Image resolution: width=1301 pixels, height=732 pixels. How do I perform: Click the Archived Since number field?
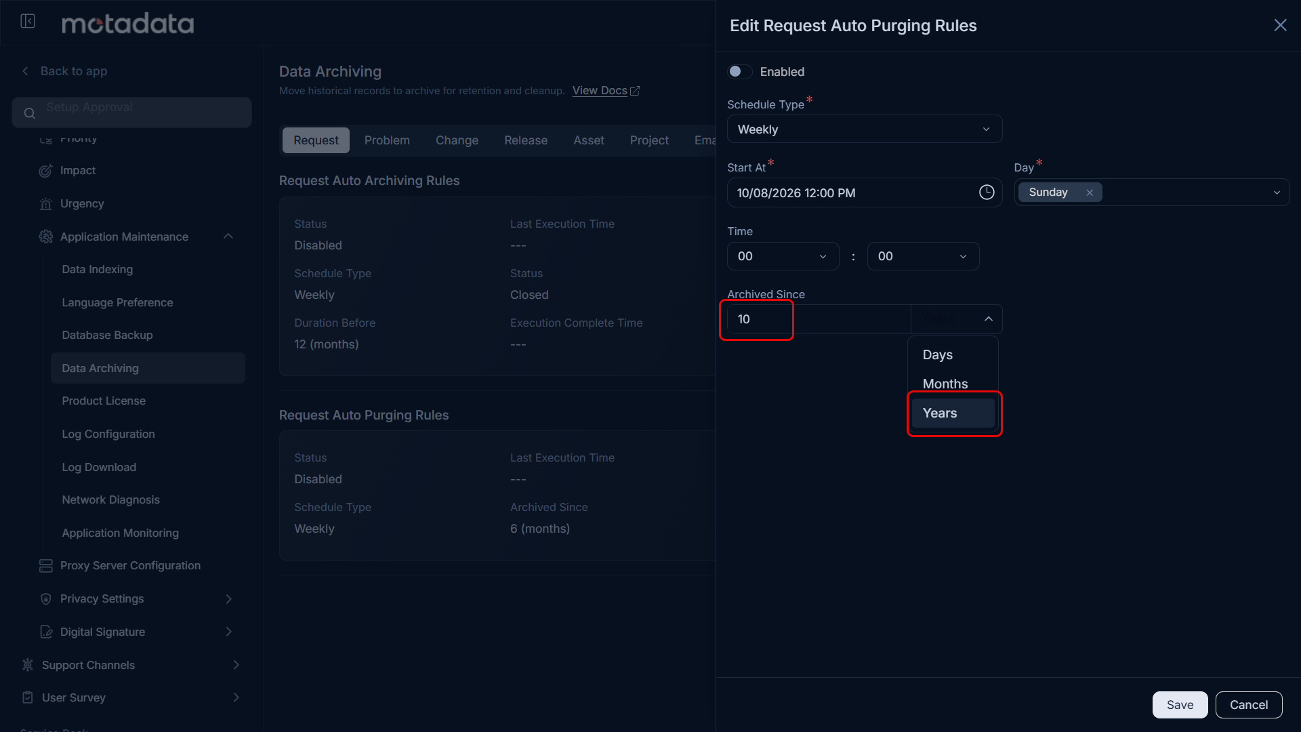pyautogui.click(x=819, y=319)
